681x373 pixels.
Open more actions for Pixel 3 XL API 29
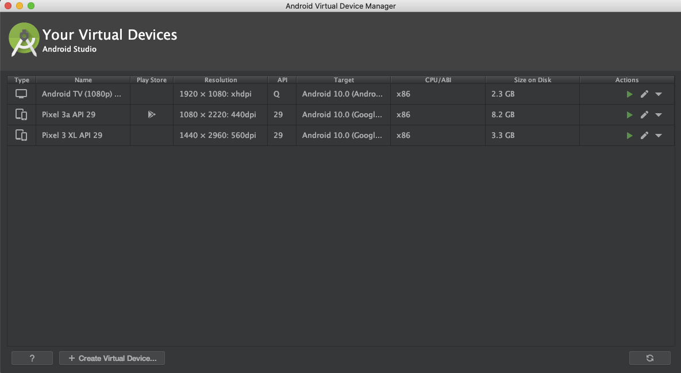[x=659, y=136]
